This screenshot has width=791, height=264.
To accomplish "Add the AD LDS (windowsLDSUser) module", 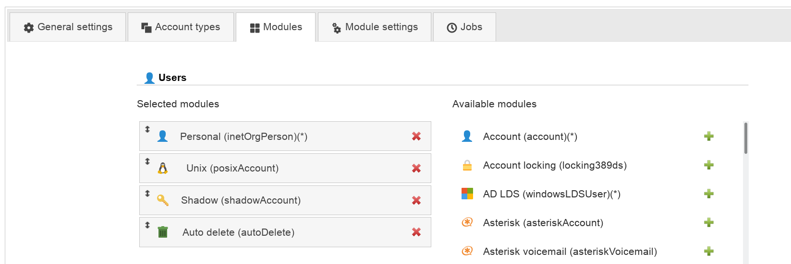I will (708, 194).
